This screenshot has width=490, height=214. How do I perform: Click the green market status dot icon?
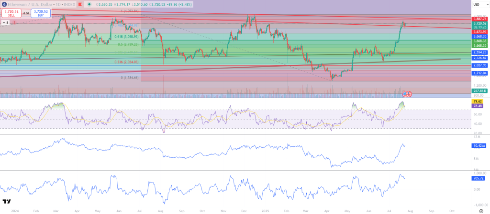(89, 4)
